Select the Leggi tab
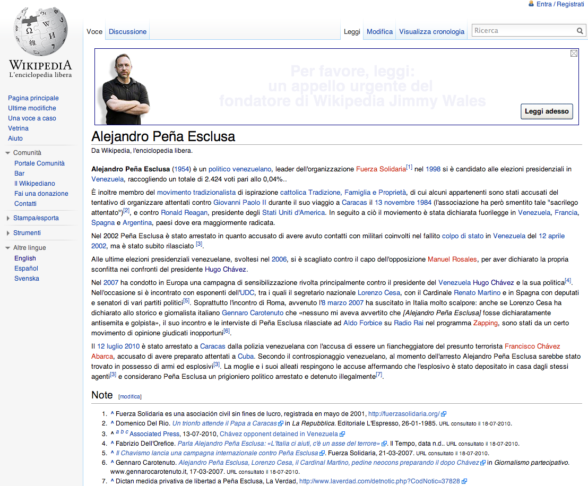Screen dimensions: 588x486 coord(352,32)
